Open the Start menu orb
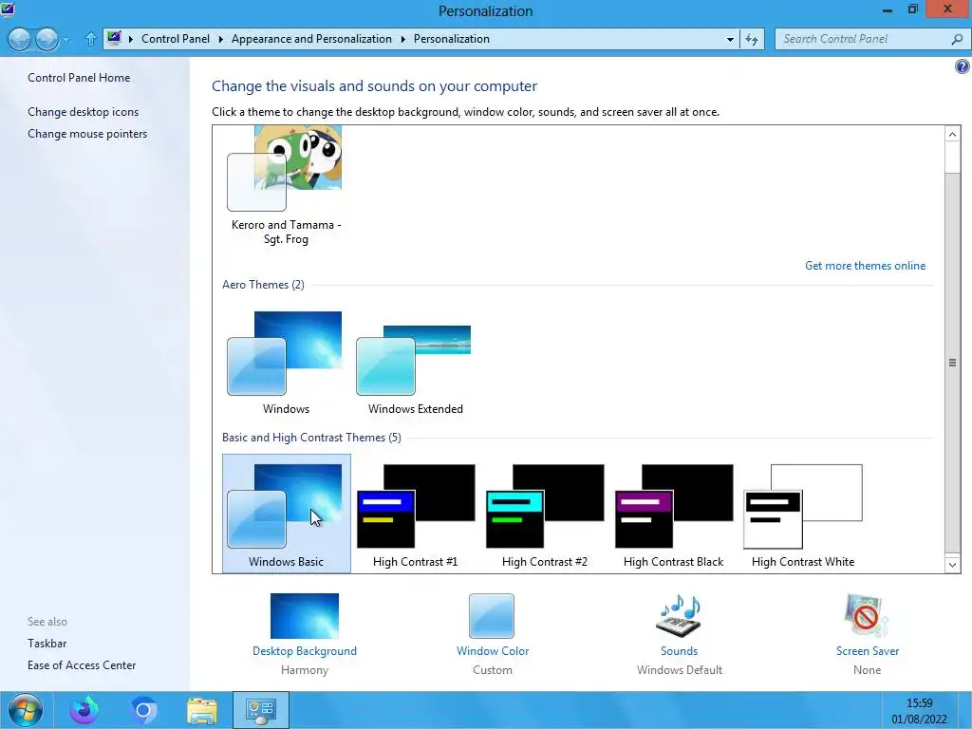 click(26, 710)
